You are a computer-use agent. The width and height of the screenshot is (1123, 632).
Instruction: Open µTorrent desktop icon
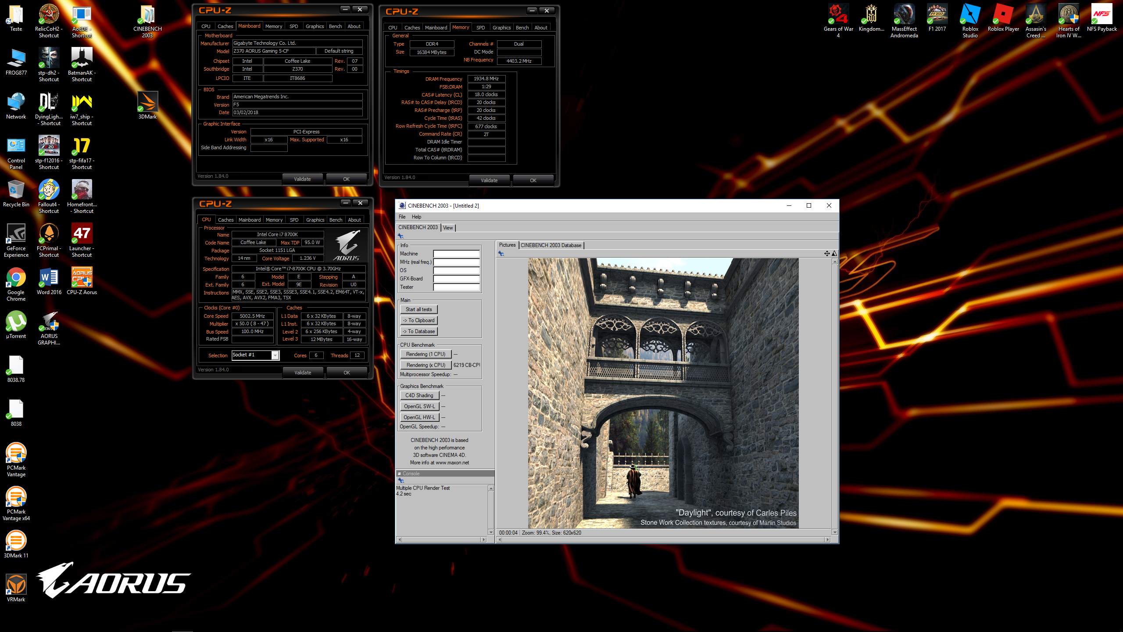(16, 325)
